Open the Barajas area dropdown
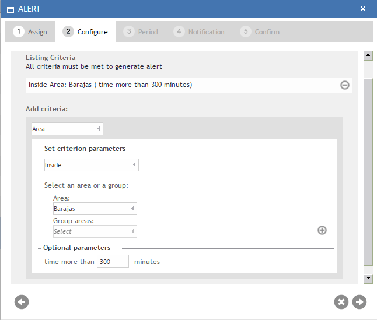This screenshot has height=320, width=377. 95,209
